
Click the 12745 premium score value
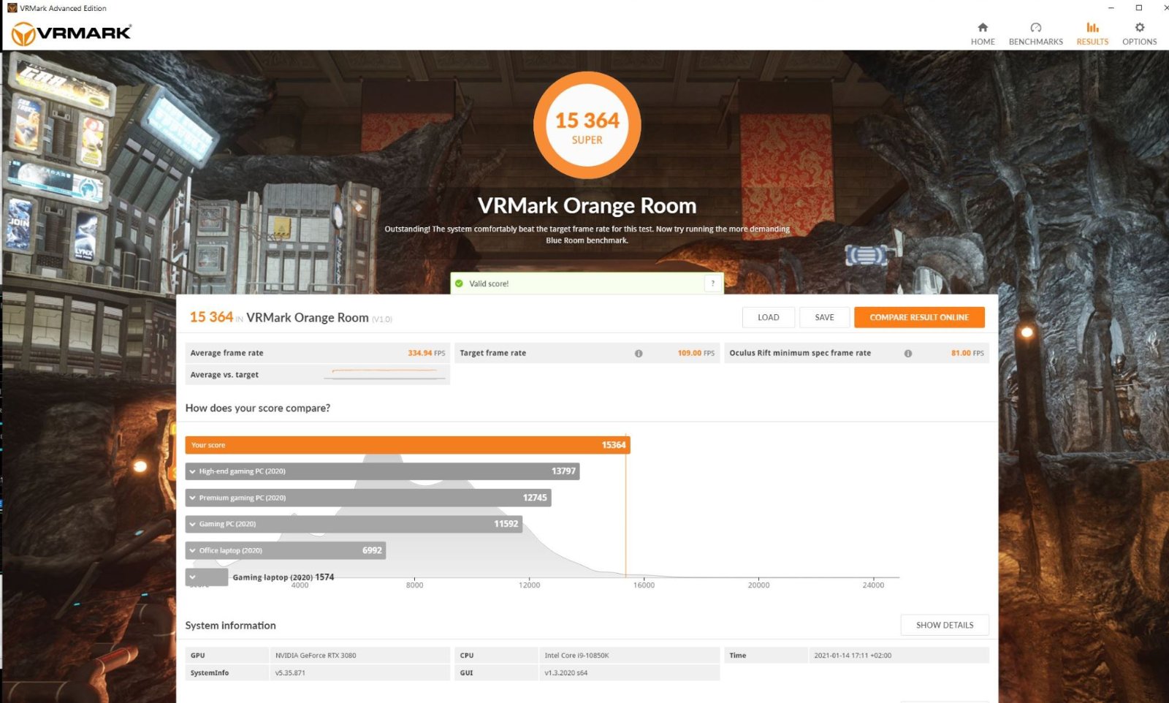[535, 498]
